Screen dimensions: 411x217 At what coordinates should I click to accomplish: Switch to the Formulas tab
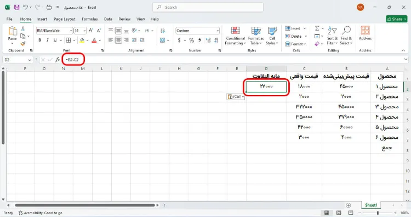pyautogui.click(x=90, y=19)
